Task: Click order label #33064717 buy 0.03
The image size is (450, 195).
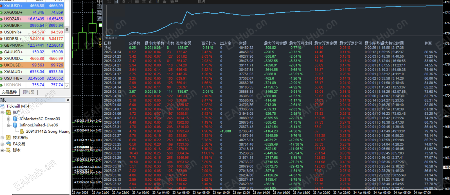Action: click(88, 140)
